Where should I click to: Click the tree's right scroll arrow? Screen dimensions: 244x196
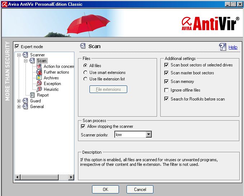pos(71,177)
